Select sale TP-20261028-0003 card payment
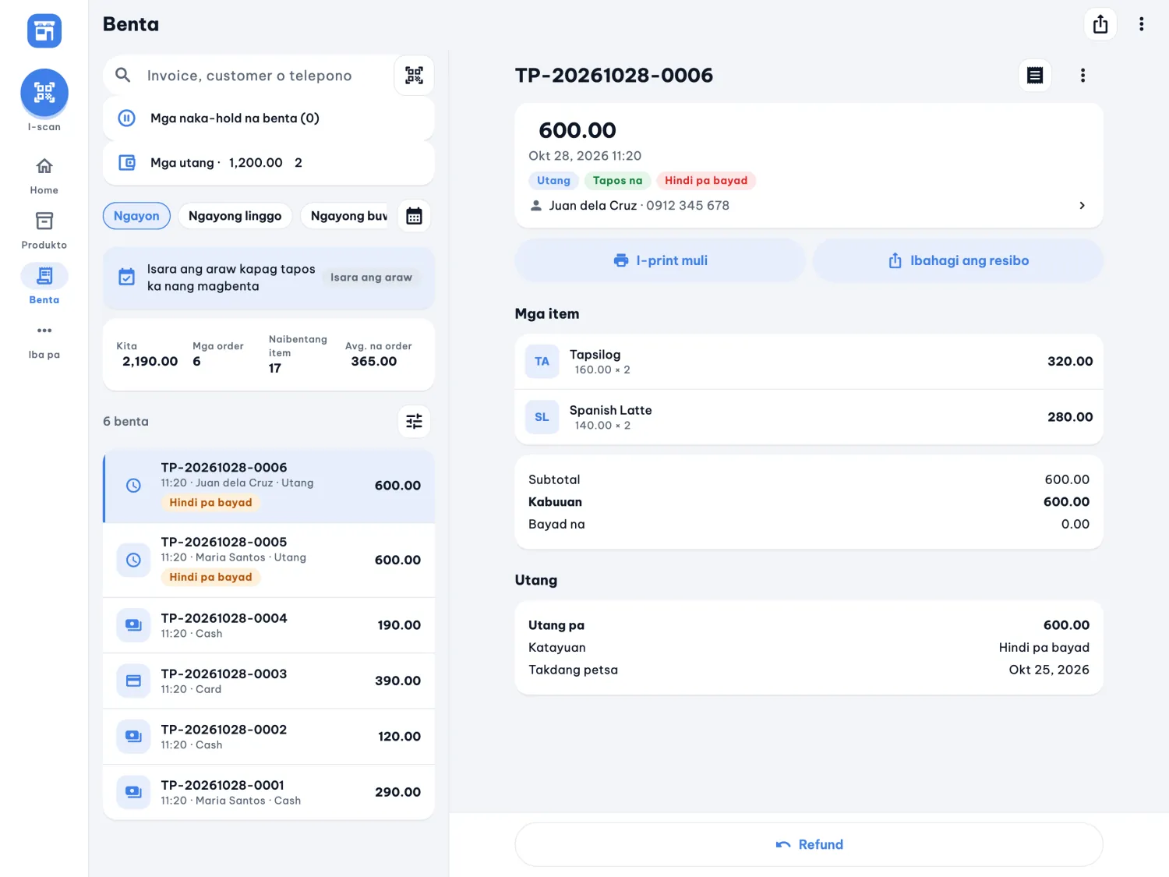The image size is (1169, 877). click(x=268, y=681)
